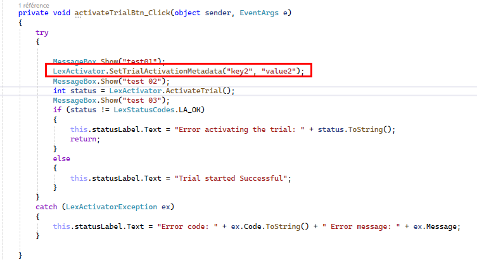Click the 'object' keyword before sender
The height and width of the screenshot is (260, 477).
[188, 13]
